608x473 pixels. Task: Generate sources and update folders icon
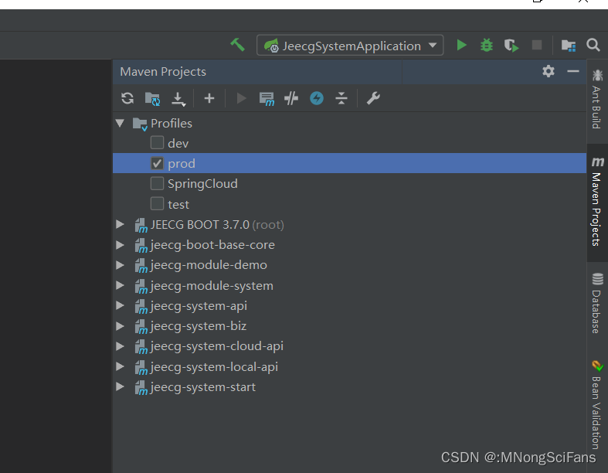(x=152, y=99)
